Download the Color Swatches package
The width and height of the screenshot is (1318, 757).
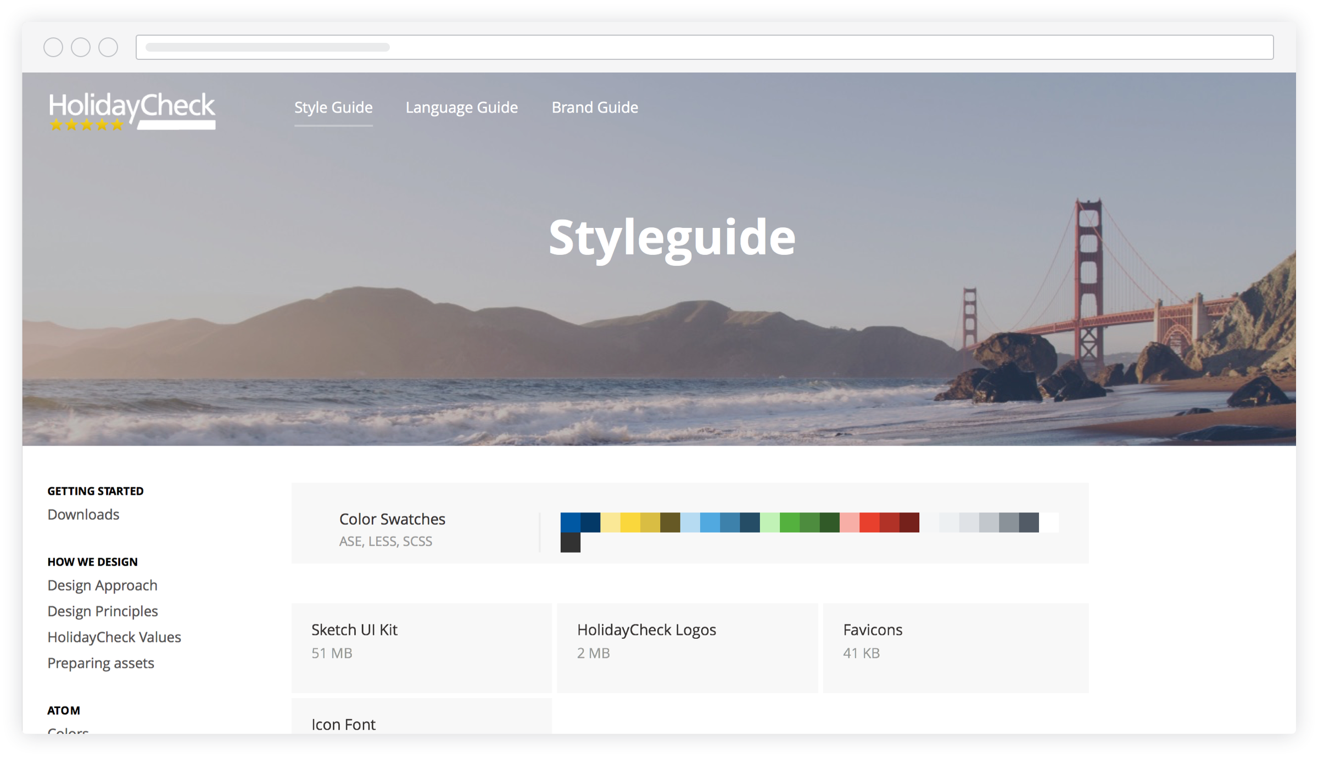690,523
